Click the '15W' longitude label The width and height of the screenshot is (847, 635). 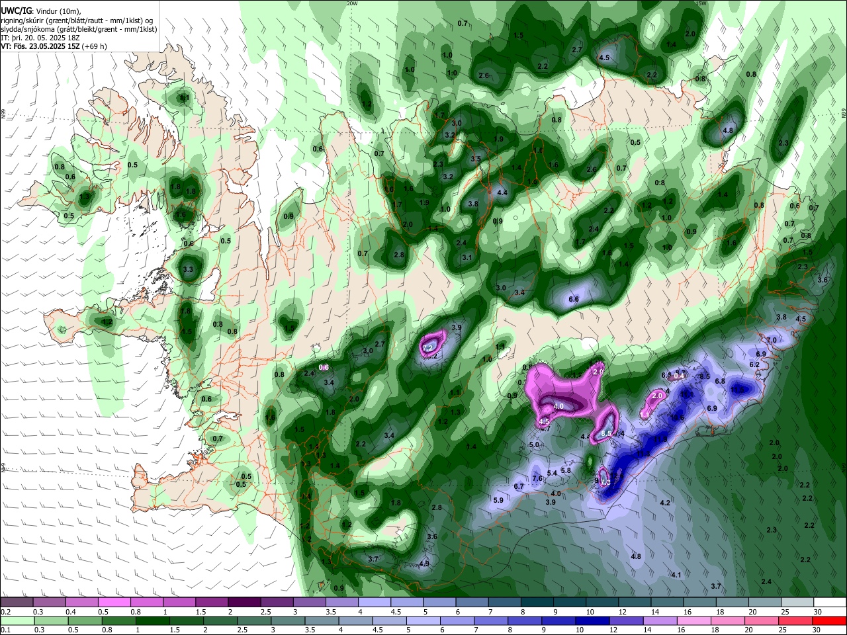[701, 3]
